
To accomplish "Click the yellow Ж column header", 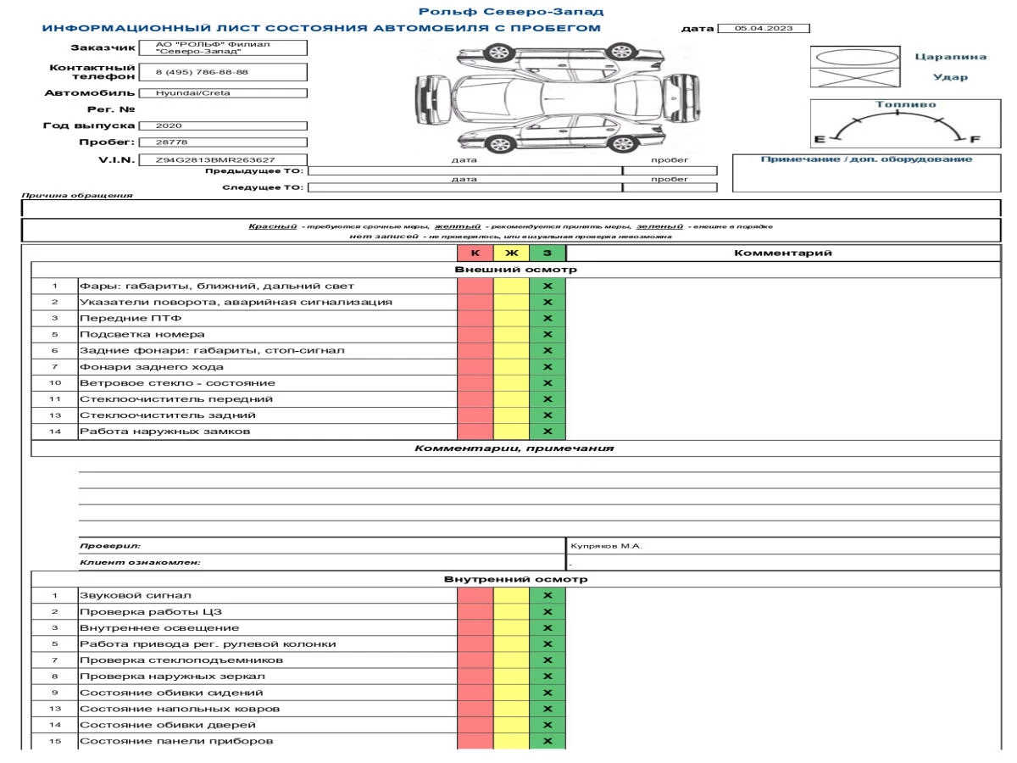I will tap(510, 253).
